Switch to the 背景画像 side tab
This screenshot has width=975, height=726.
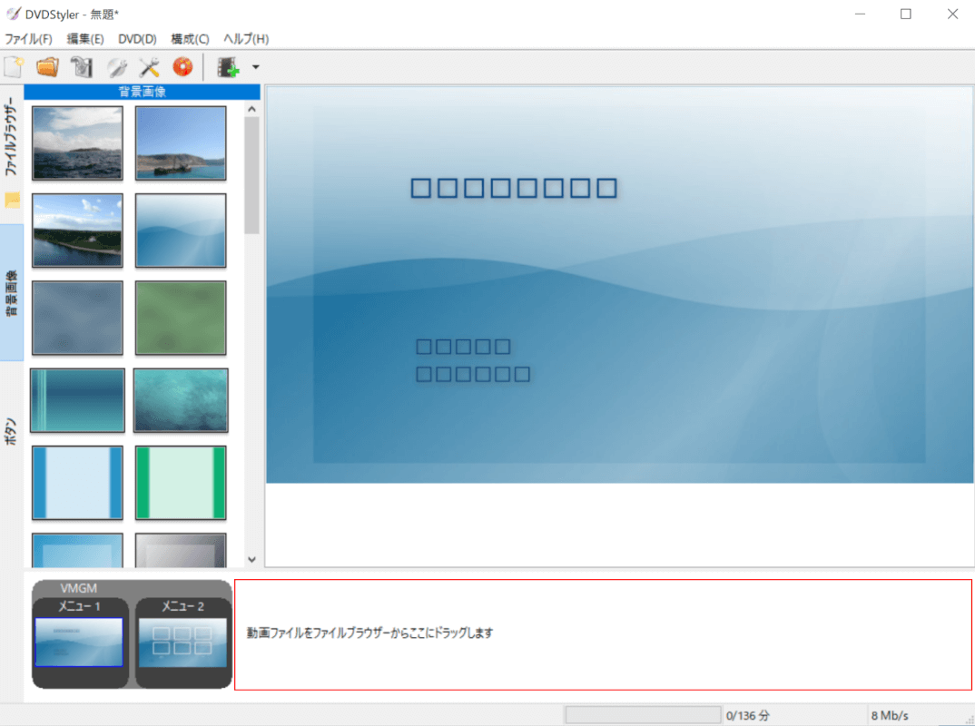click(x=11, y=293)
